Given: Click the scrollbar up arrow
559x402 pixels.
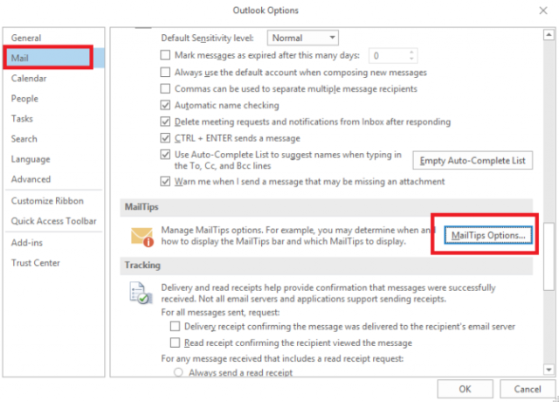Looking at the screenshot, I should click(549, 35).
